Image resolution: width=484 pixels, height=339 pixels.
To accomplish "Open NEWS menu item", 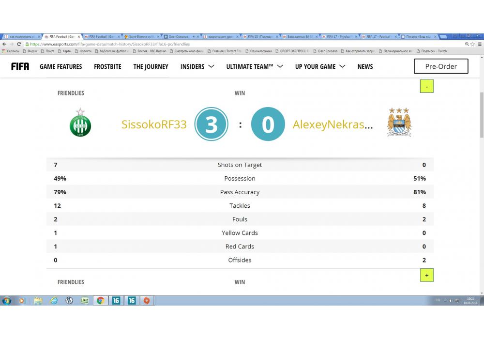I will pyautogui.click(x=365, y=67).
